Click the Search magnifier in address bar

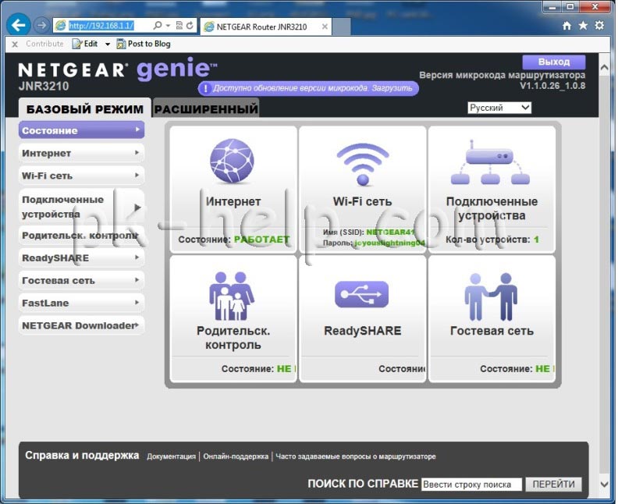pyautogui.click(x=158, y=26)
